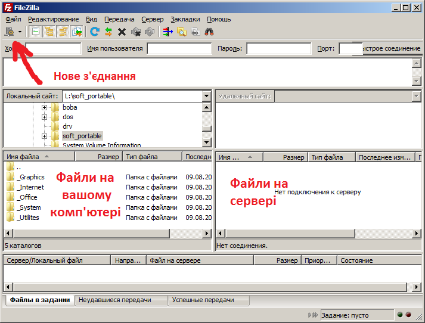This screenshot has width=425, height=323.
Task: Open the Передача menu
Action: pyautogui.click(x=119, y=19)
